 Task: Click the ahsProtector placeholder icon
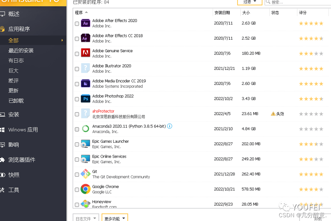[86, 114]
